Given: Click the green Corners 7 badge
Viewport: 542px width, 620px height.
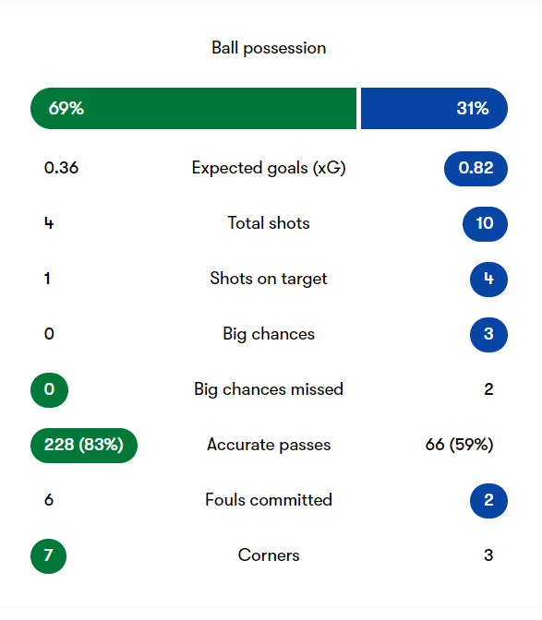Looking at the screenshot, I should click(x=48, y=556).
